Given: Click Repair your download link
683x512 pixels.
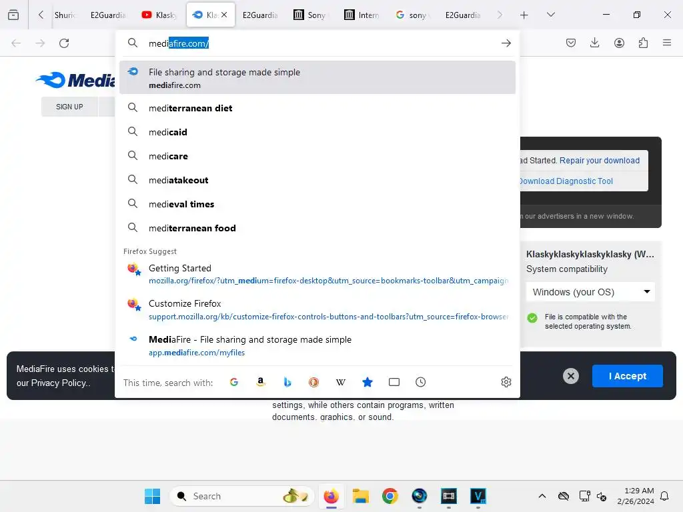Looking at the screenshot, I should pos(600,160).
